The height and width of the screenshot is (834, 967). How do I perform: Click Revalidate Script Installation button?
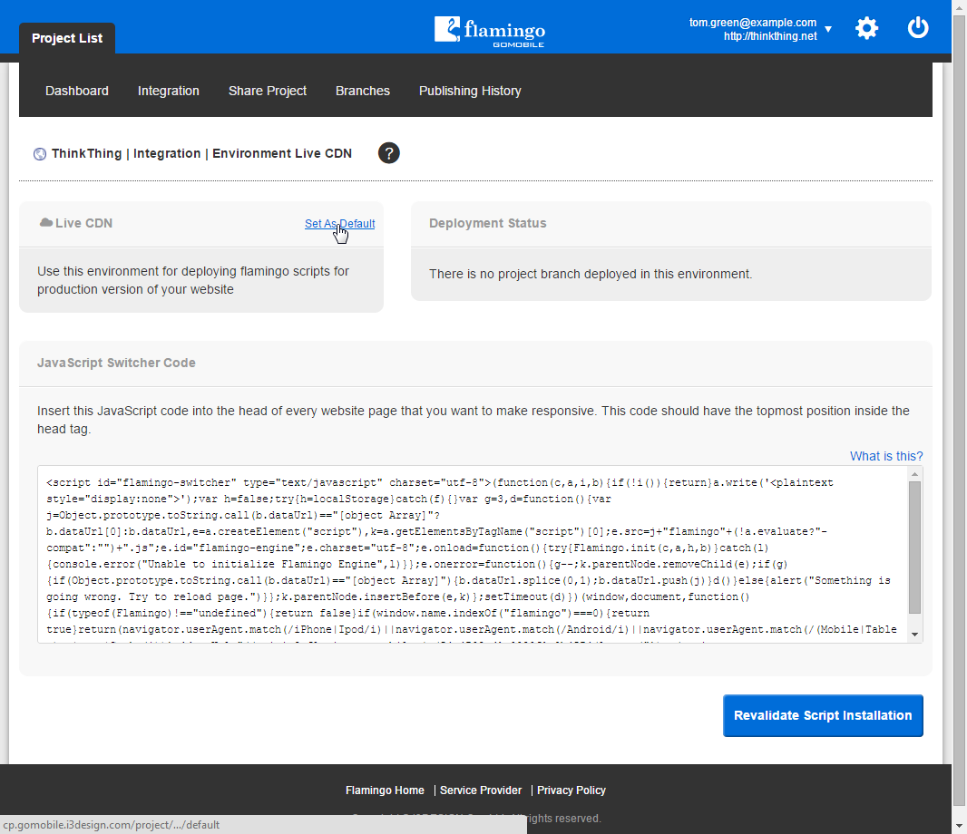coord(823,715)
